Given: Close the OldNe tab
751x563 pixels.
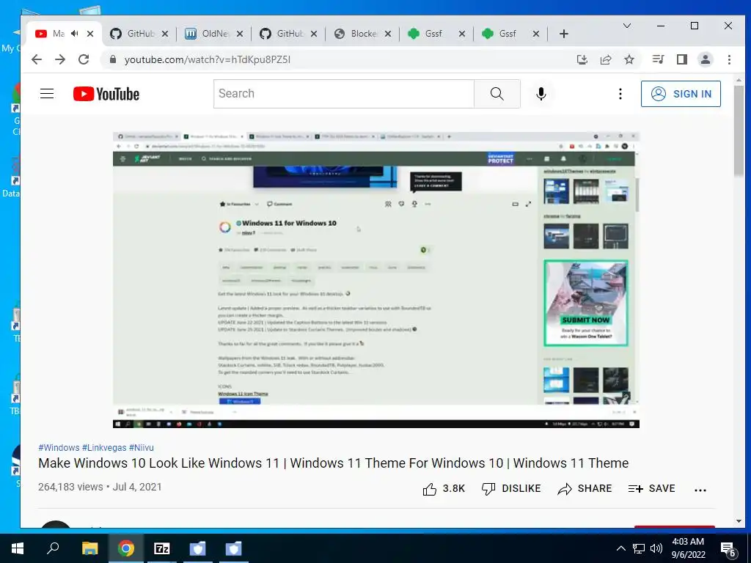Looking at the screenshot, I should click(x=240, y=34).
